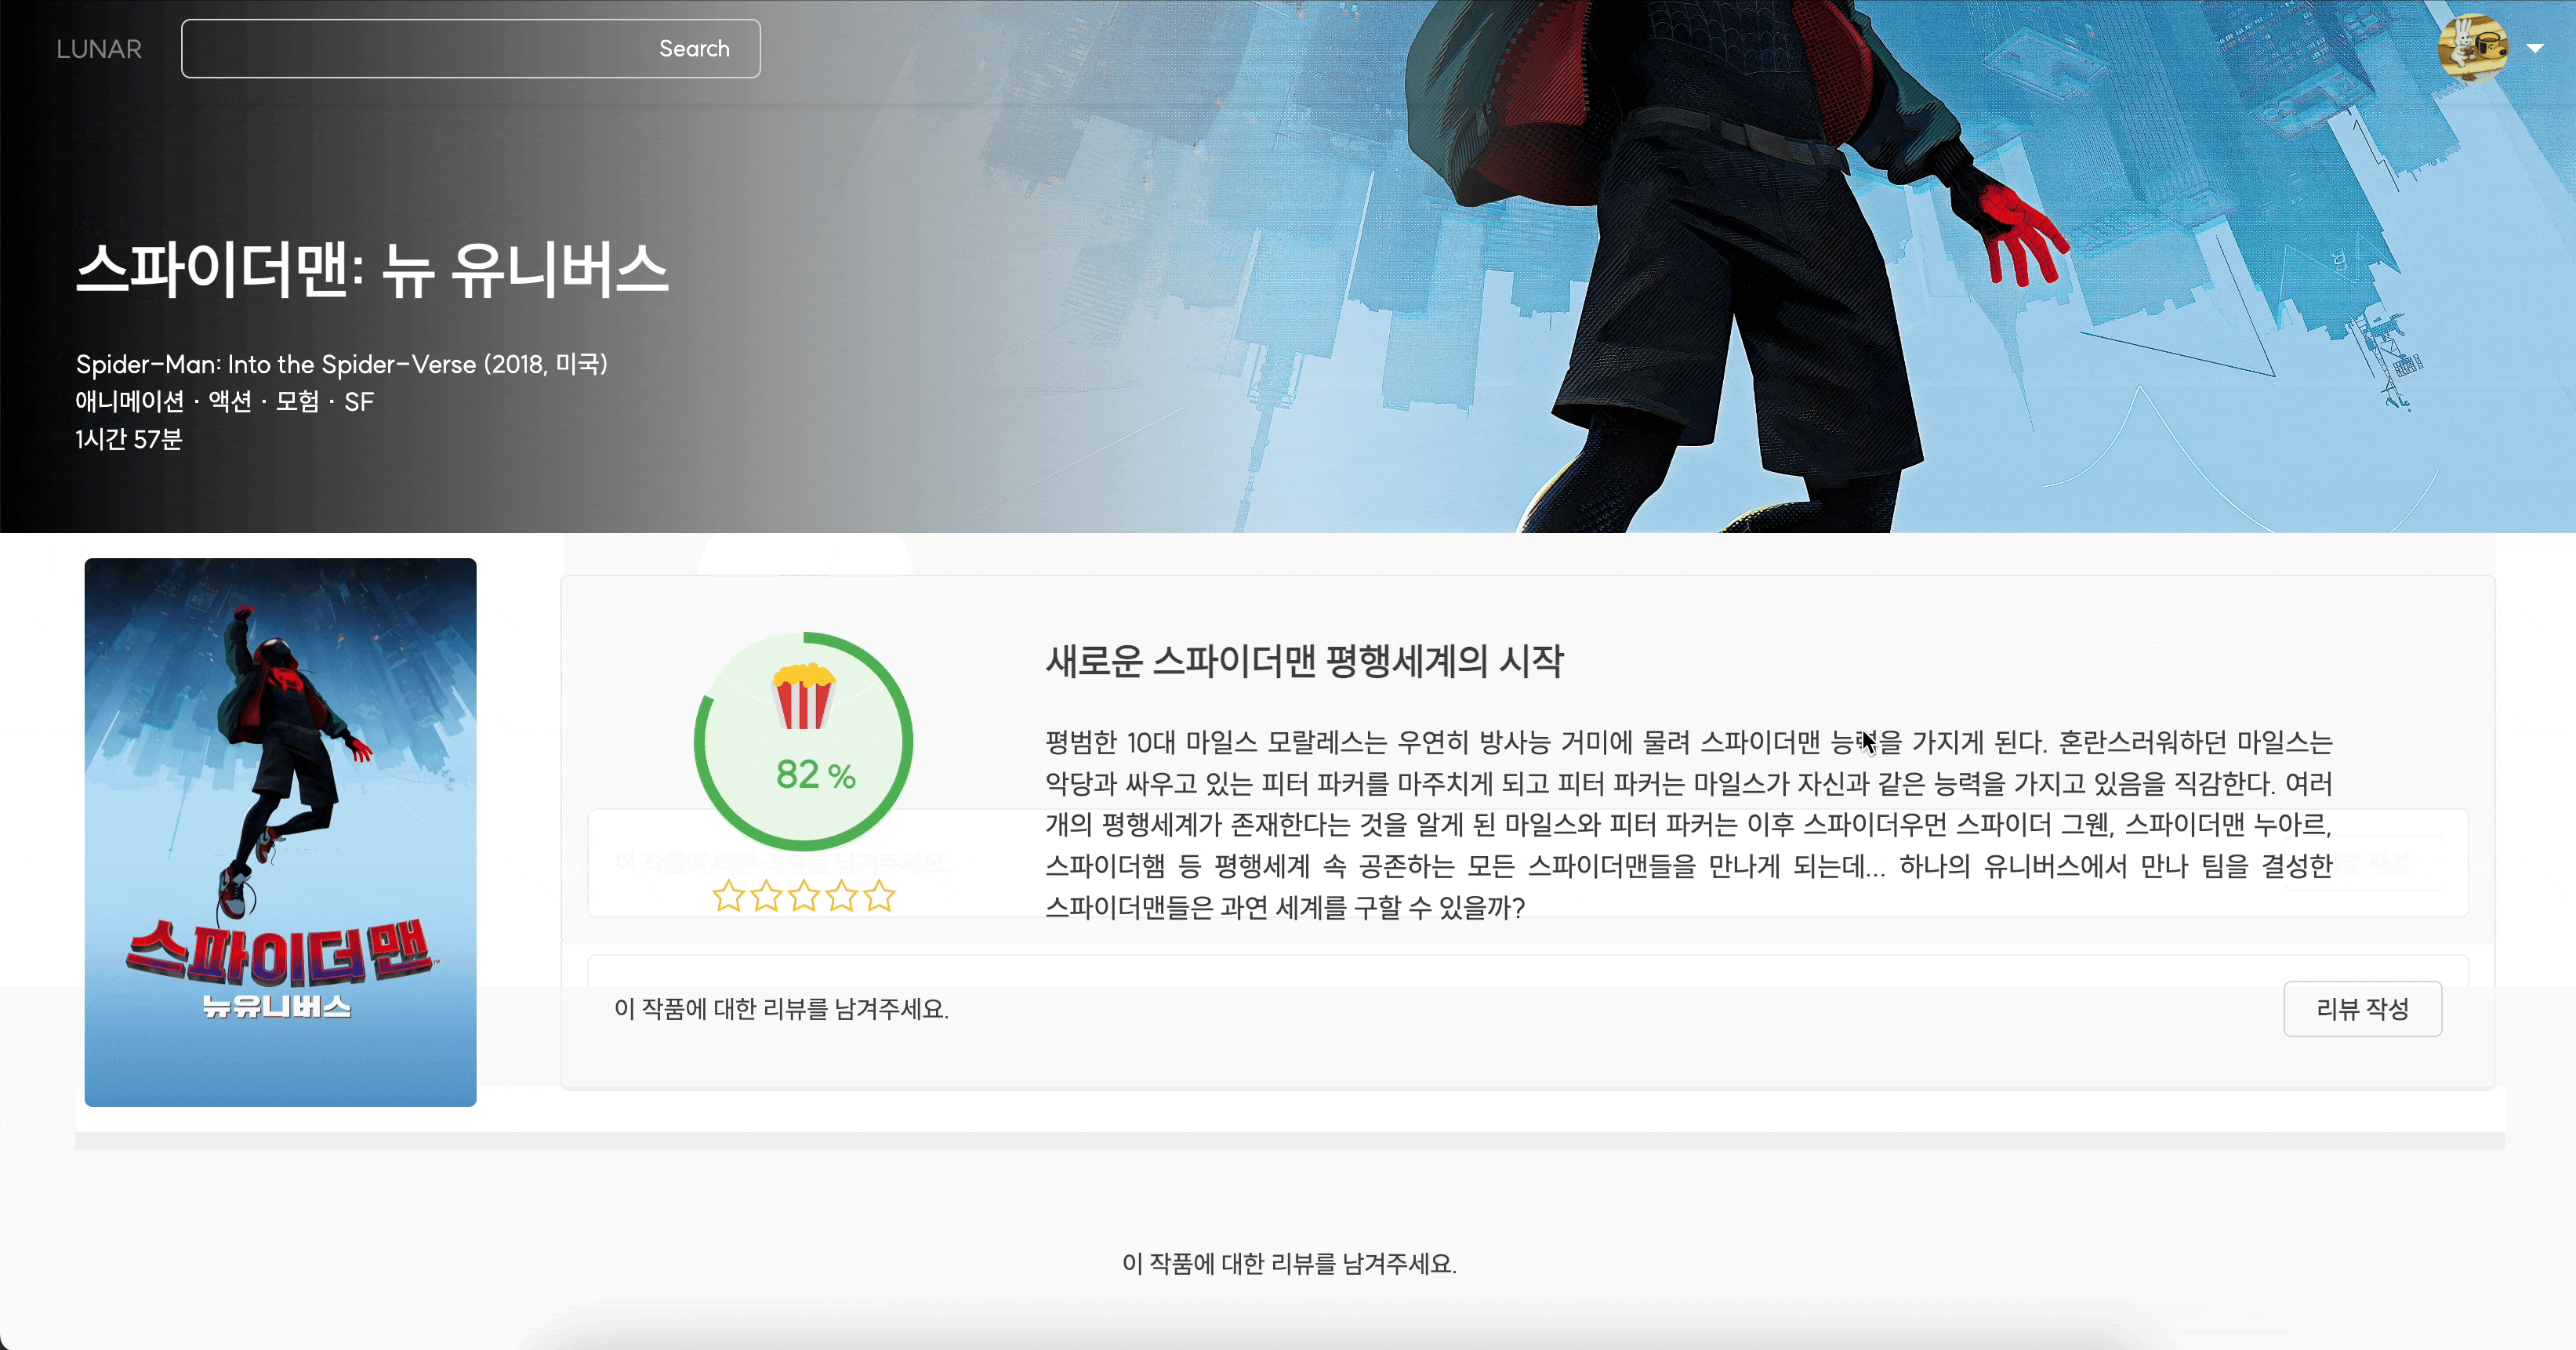Viewport: 2576px width, 1350px height.
Task: Click the 새로운 스파이더맨 평행세계의 시작 heading
Action: pyautogui.click(x=1304, y=661)
